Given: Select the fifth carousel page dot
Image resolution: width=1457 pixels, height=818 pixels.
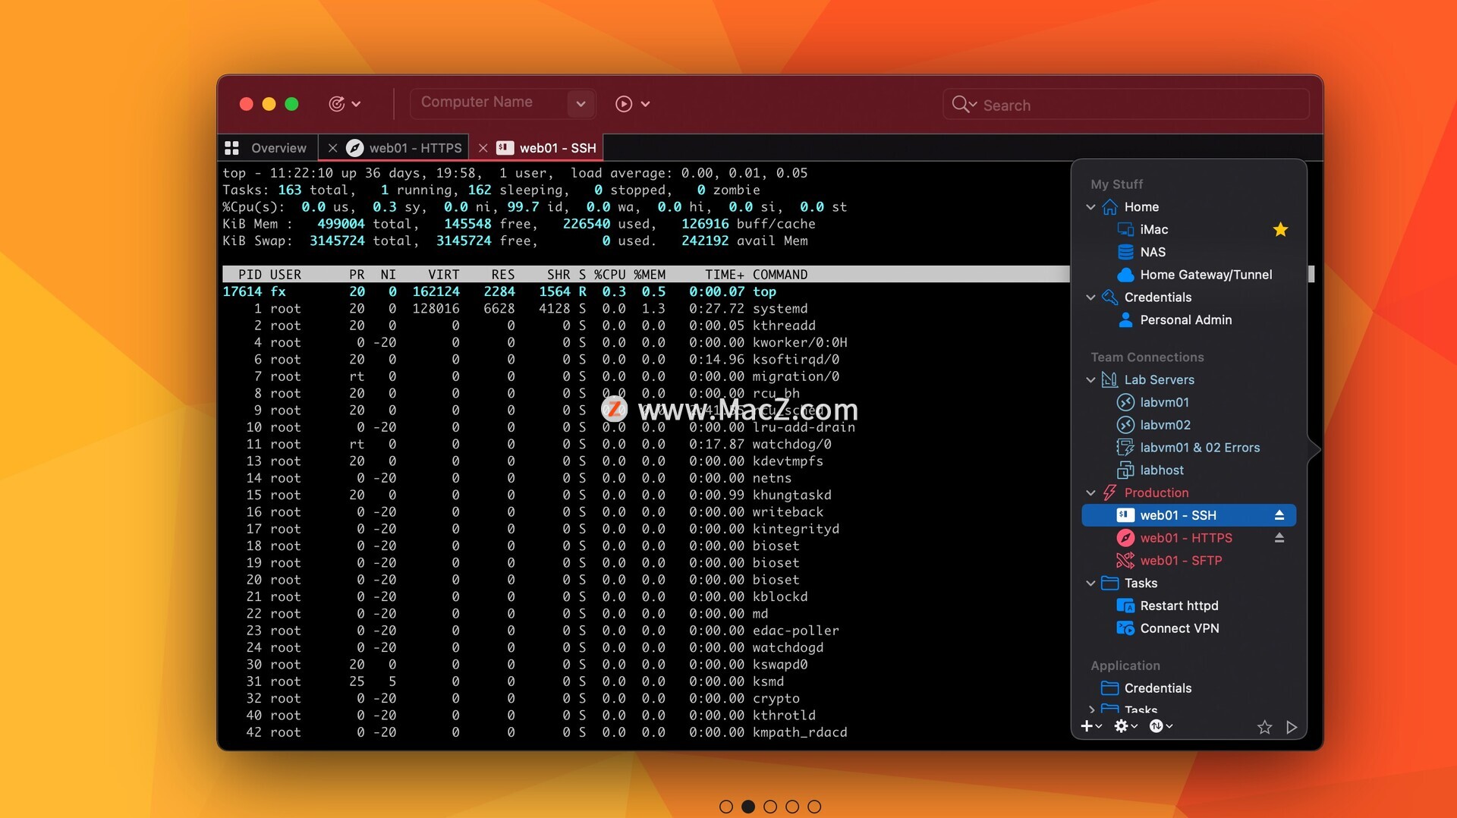Looking at the screenshot, I should click(814, 807).
